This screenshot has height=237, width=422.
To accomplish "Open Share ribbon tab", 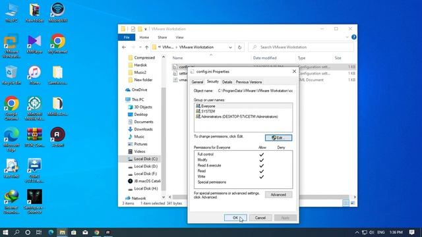I will tap(162, 38).
